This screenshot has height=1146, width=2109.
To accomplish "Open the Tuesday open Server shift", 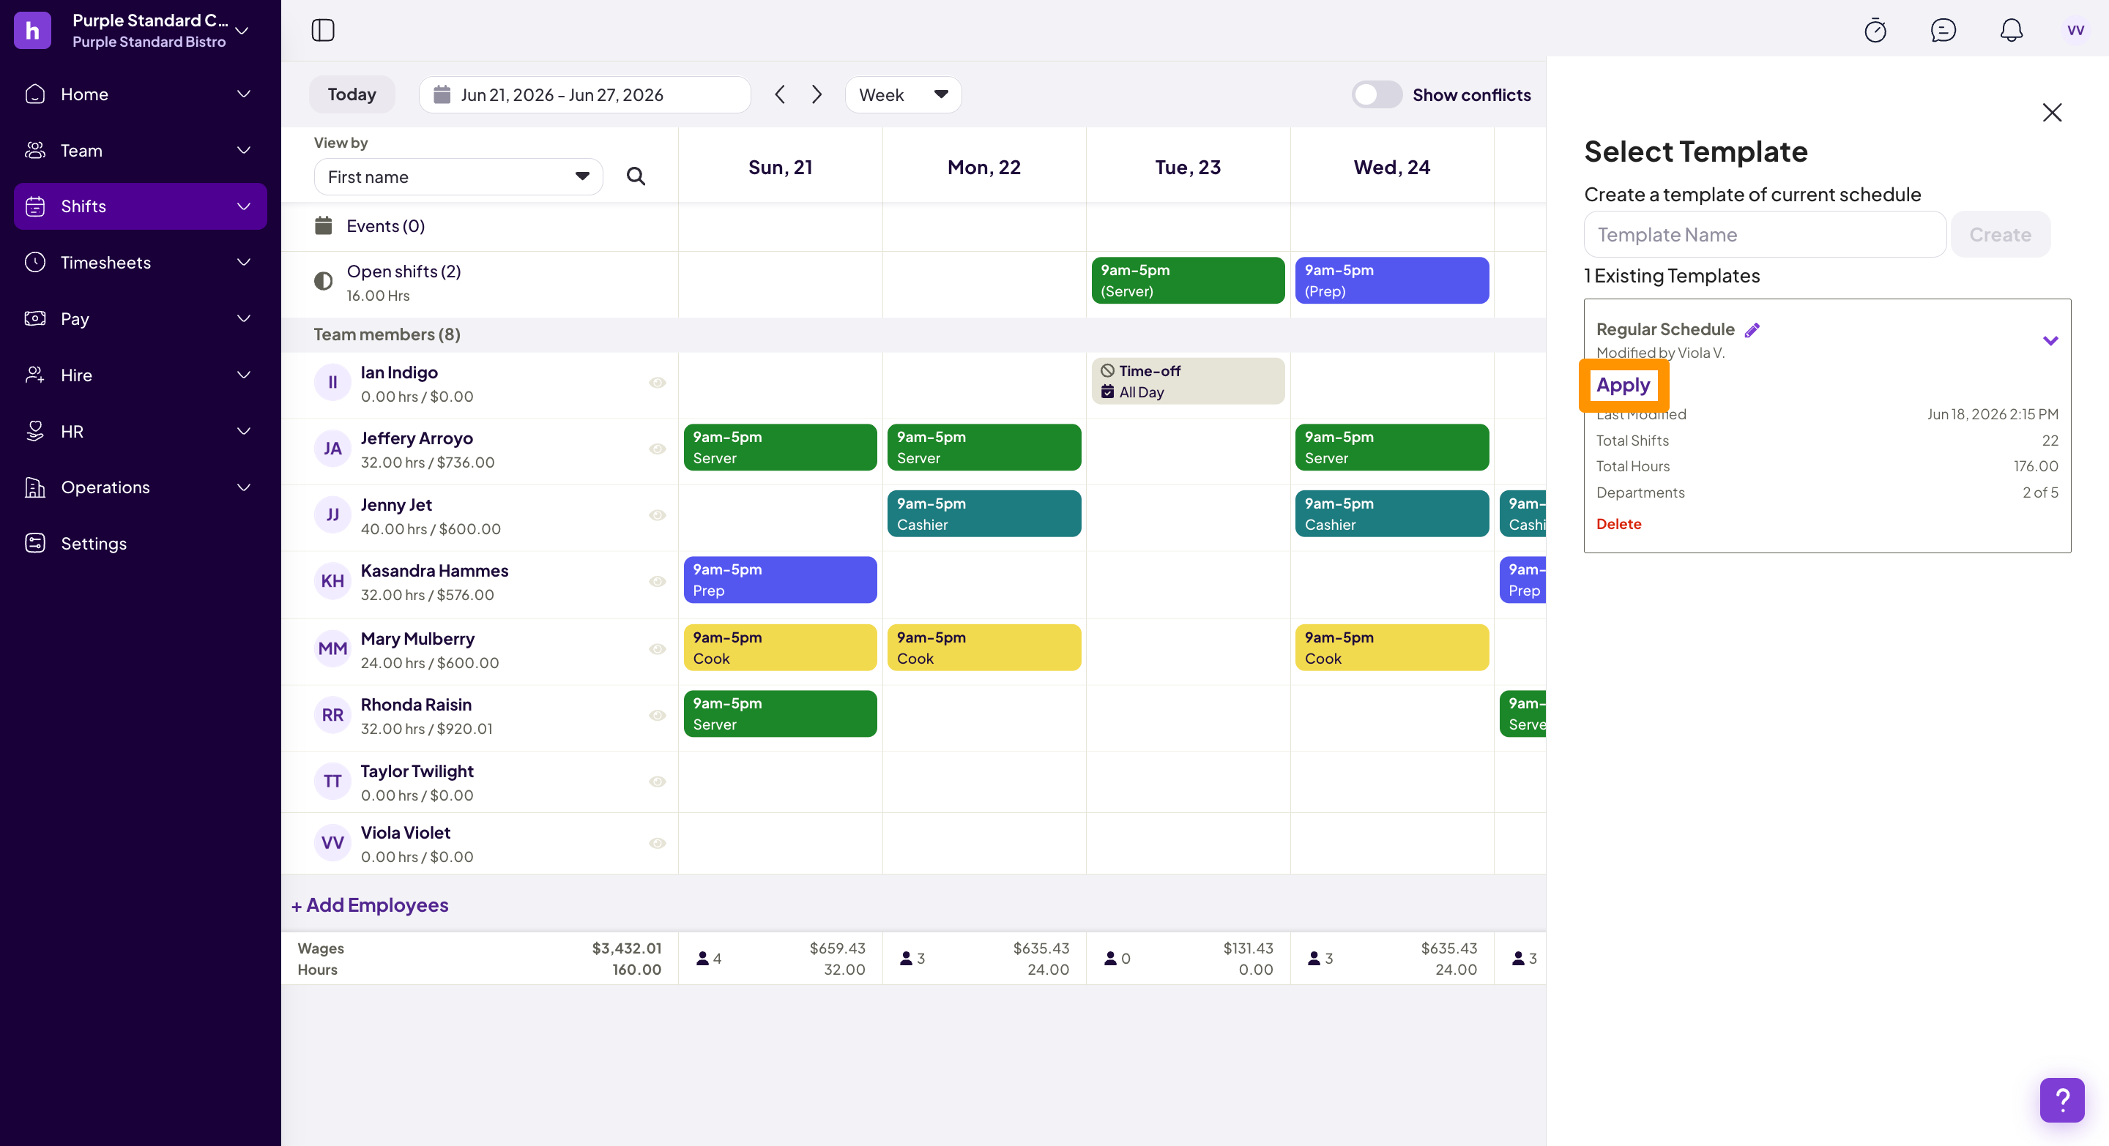I will click(1187, 280).
